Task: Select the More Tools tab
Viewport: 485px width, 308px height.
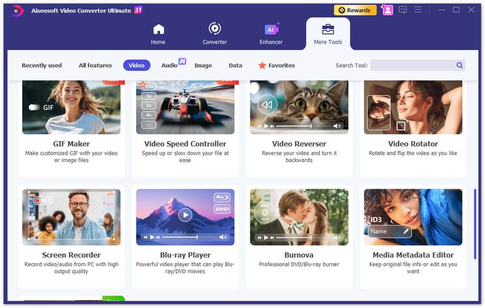Action: pos(328,34)
